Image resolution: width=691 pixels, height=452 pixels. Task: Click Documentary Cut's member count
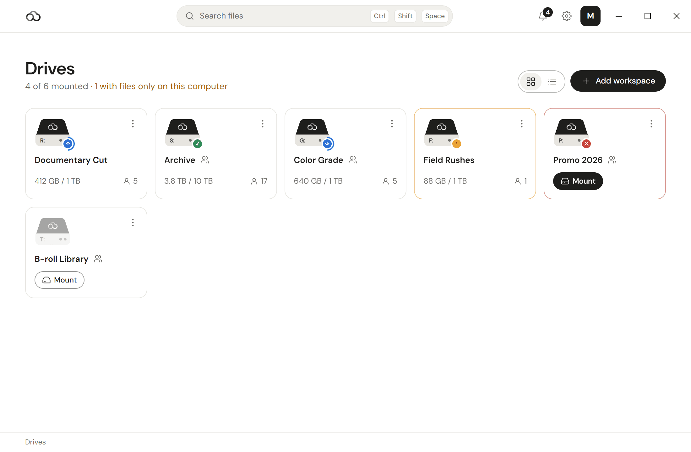[x=130, y=181]
